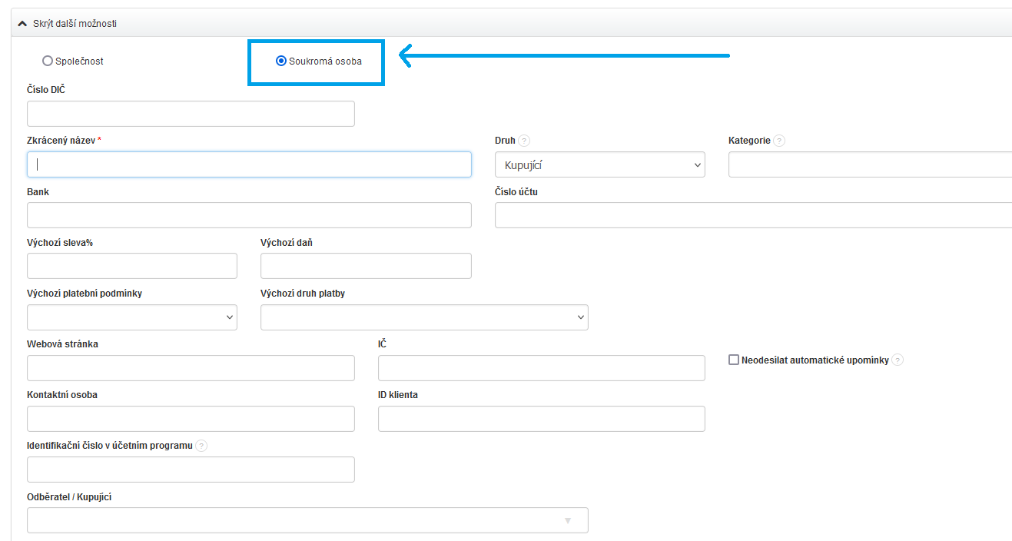Image resolution: width=1012 pixels, height=541 pixels.
Task: Open the Druh dropdown showing Kupující
Action: point(599,164)
